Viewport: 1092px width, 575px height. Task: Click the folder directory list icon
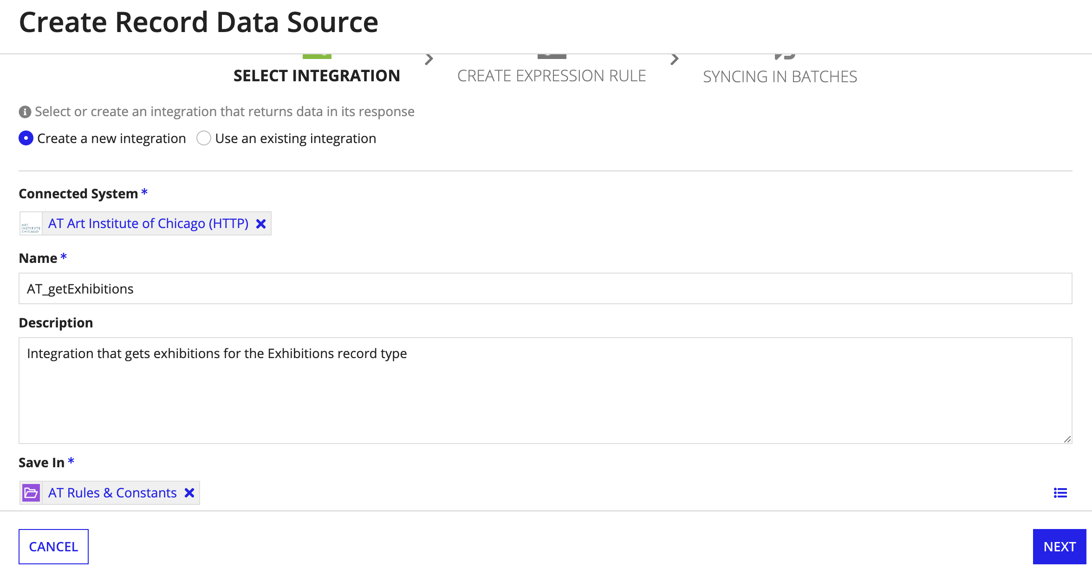[1060, 493]
